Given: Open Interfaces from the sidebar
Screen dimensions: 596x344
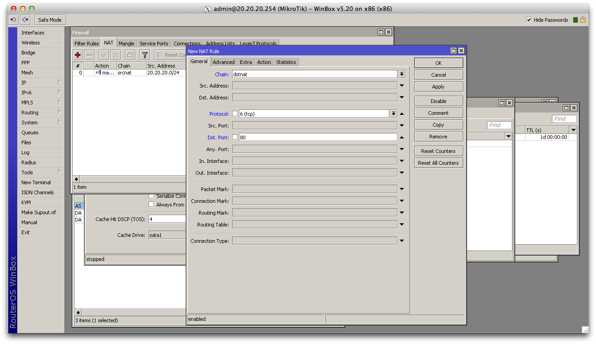Looking at the screenshot, I should [x=41, y=33].
